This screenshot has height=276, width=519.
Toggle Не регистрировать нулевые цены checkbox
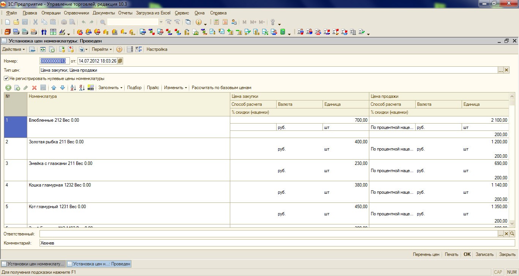tap(6, 78)
